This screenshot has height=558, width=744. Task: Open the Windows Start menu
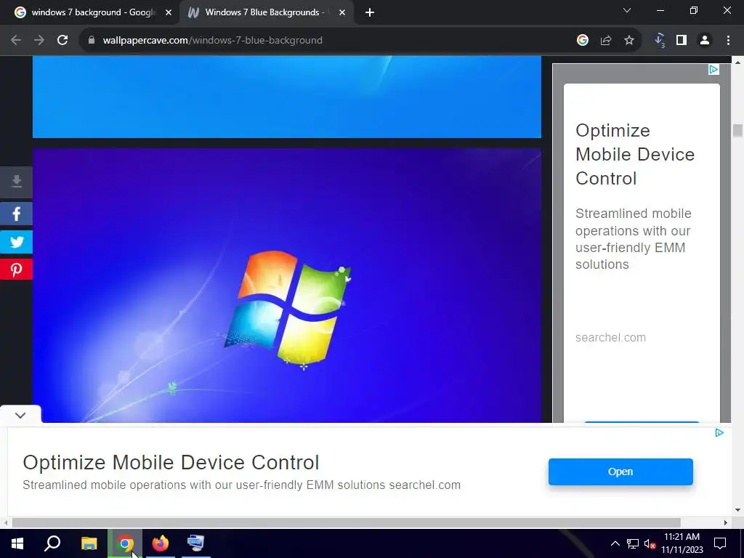tap(17, 543)
